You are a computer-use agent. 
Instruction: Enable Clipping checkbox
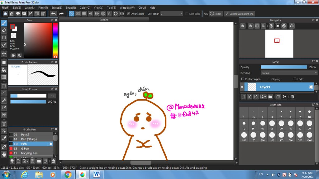tap(269, 79)
